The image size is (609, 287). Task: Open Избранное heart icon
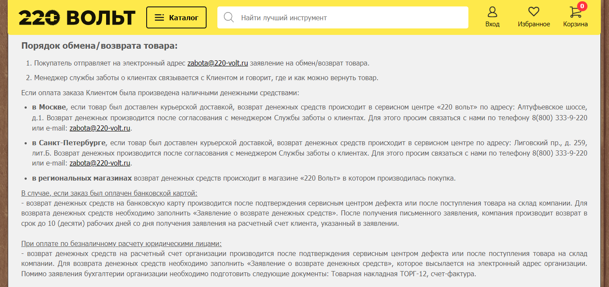[x=534, y=12]
